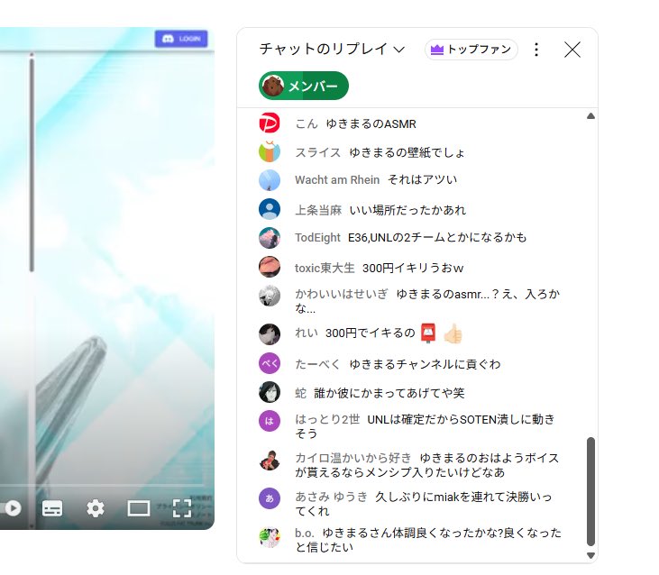This screenshot has width=659, height=575.
Task: Click message ゆきまるチャンネルに貢ぐわ
Action: [425, 364]
